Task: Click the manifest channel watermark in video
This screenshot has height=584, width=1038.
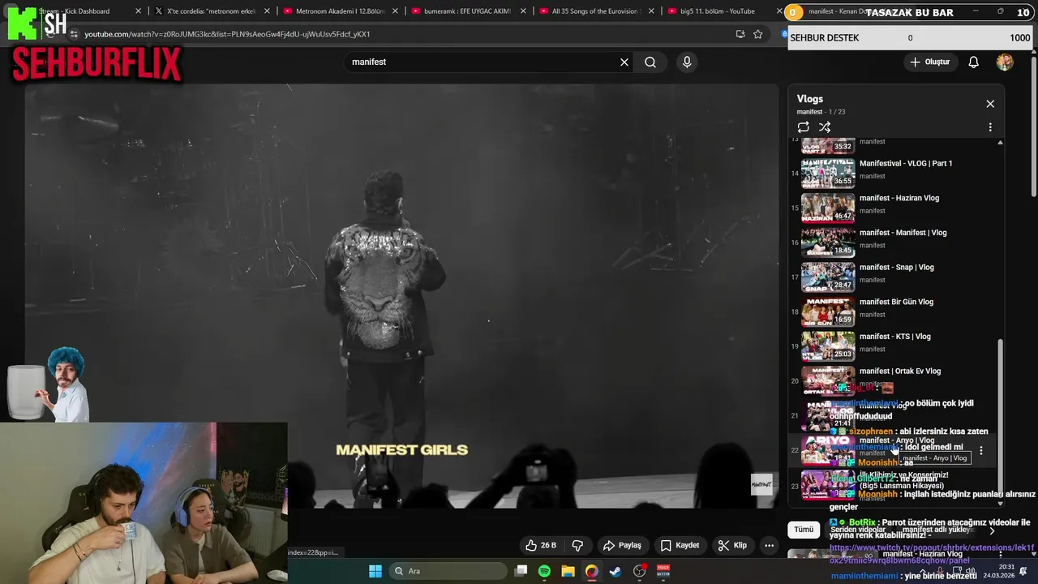Action: click(x=761, y=484)
